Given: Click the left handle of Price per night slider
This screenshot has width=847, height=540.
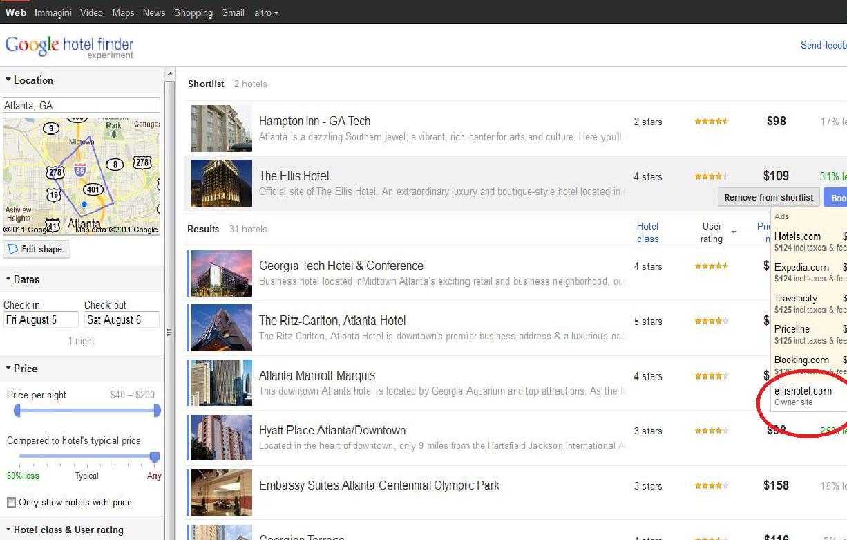Looking at the screenshot, I should [x=17, y=411].
